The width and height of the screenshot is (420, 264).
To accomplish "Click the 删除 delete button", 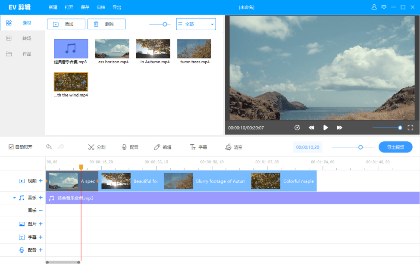I will 107,24.
